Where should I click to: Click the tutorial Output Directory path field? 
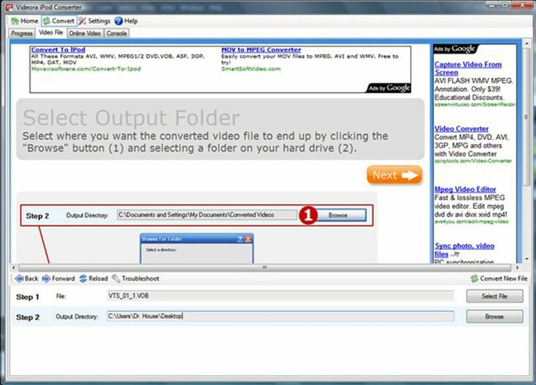click(207, 215)
